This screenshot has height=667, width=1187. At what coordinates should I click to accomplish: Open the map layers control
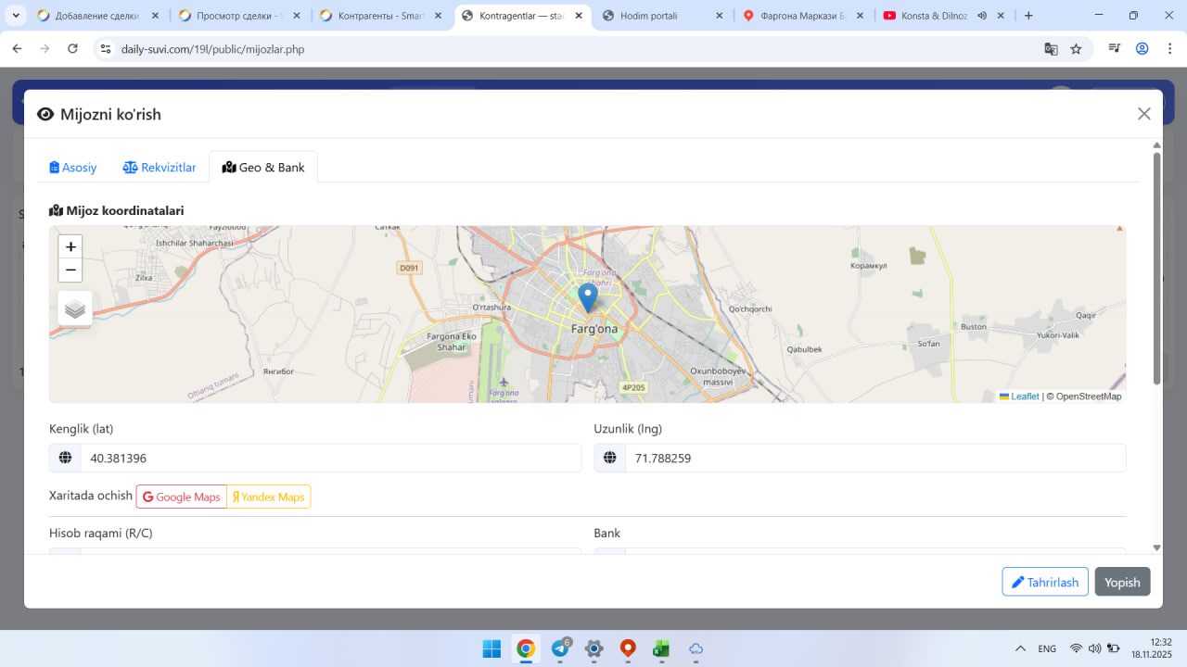(x=75, y=308)
